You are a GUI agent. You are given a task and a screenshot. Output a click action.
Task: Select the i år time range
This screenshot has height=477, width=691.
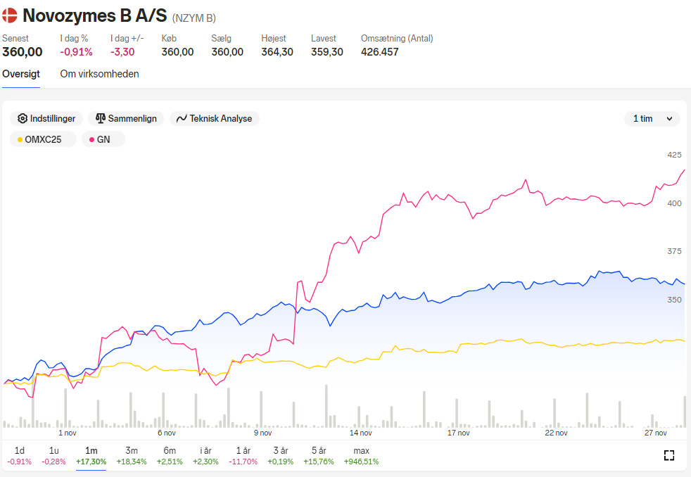point(205,455)
